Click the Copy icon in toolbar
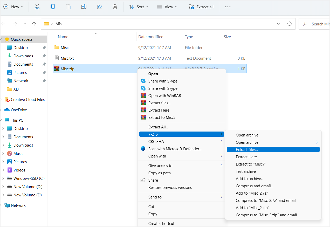The height and width of the screenshot is (227, 330). tap(53, 7)
